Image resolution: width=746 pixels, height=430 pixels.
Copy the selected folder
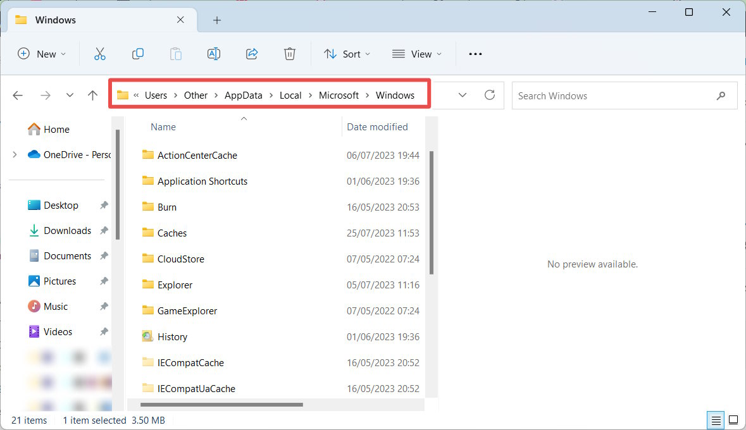(138, 54)
